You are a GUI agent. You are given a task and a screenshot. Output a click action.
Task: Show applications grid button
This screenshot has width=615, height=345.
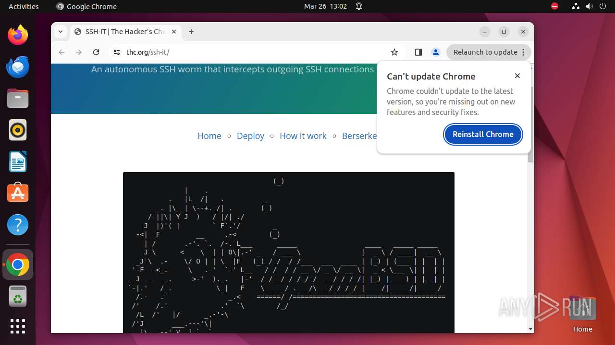click(x=18, y=326)
